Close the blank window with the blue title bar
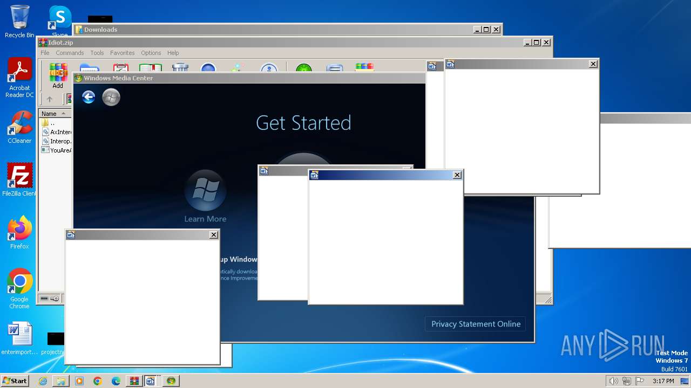 tap(457, 175)
